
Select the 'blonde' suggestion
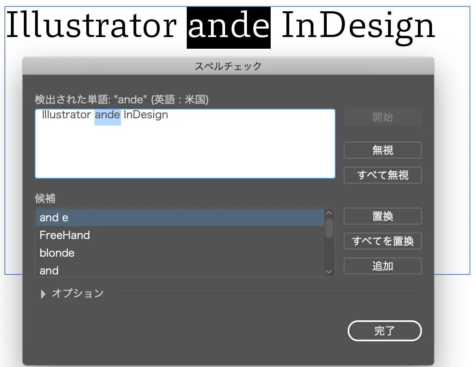[180, 253]
